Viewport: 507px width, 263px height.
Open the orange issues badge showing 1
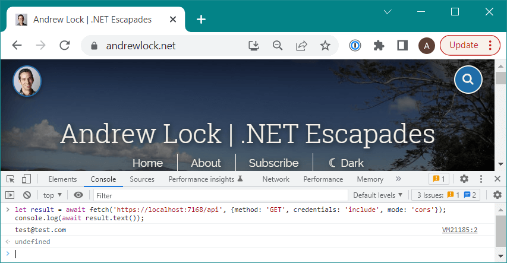[439, 179]
